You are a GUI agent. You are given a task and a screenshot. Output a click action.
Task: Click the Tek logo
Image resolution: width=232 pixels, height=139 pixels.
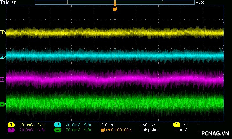point(4,2)
